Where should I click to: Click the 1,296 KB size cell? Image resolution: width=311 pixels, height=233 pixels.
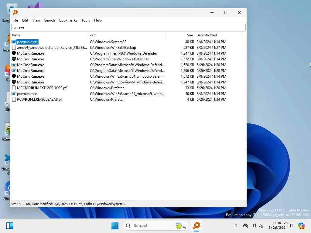tap(187, 70)
